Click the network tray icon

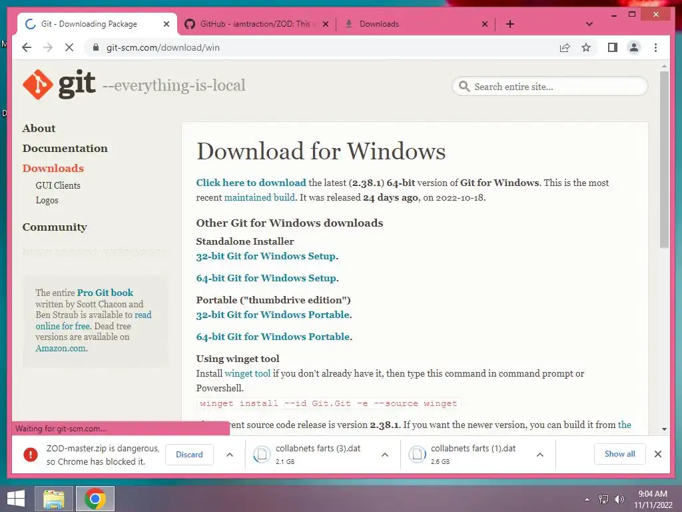tap(603, 499)
